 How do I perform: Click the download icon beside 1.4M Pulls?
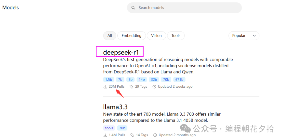(x=105, y=135)
